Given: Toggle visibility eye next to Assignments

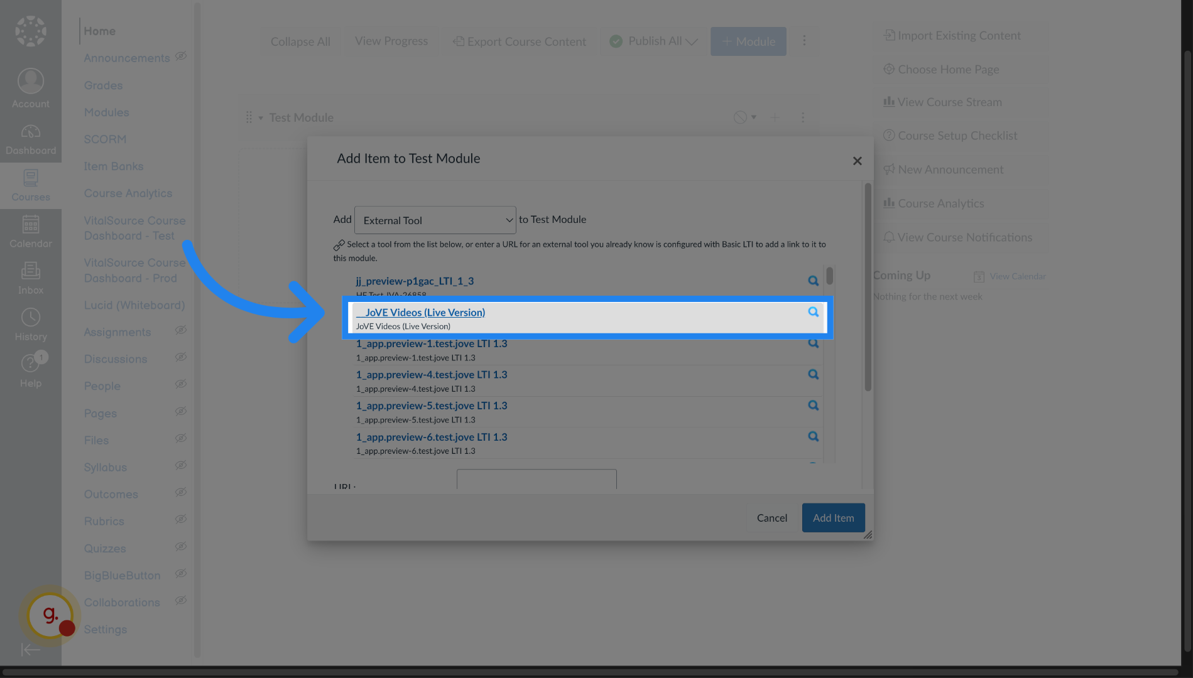Looking at the screenshot, I should (181, 330).
